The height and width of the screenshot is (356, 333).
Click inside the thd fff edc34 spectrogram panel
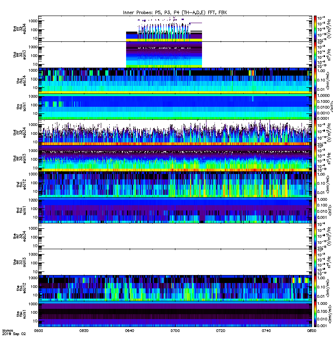pyautogui.click(x=175, y=133)
